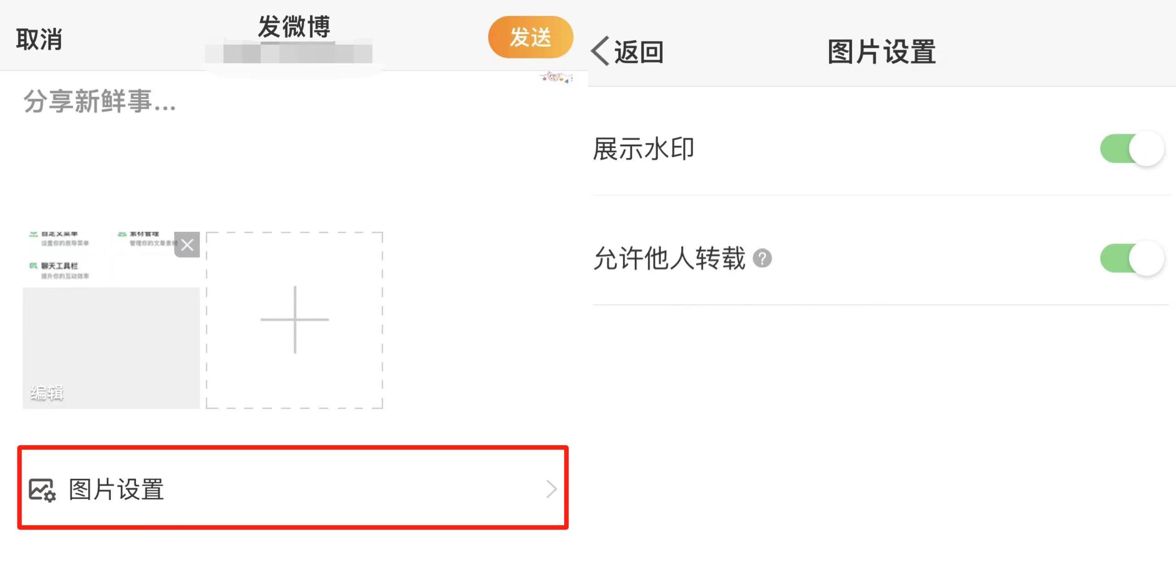Open the 图片设置 row label
This screenshot has height=588, width=1176.
click(116, 489)
